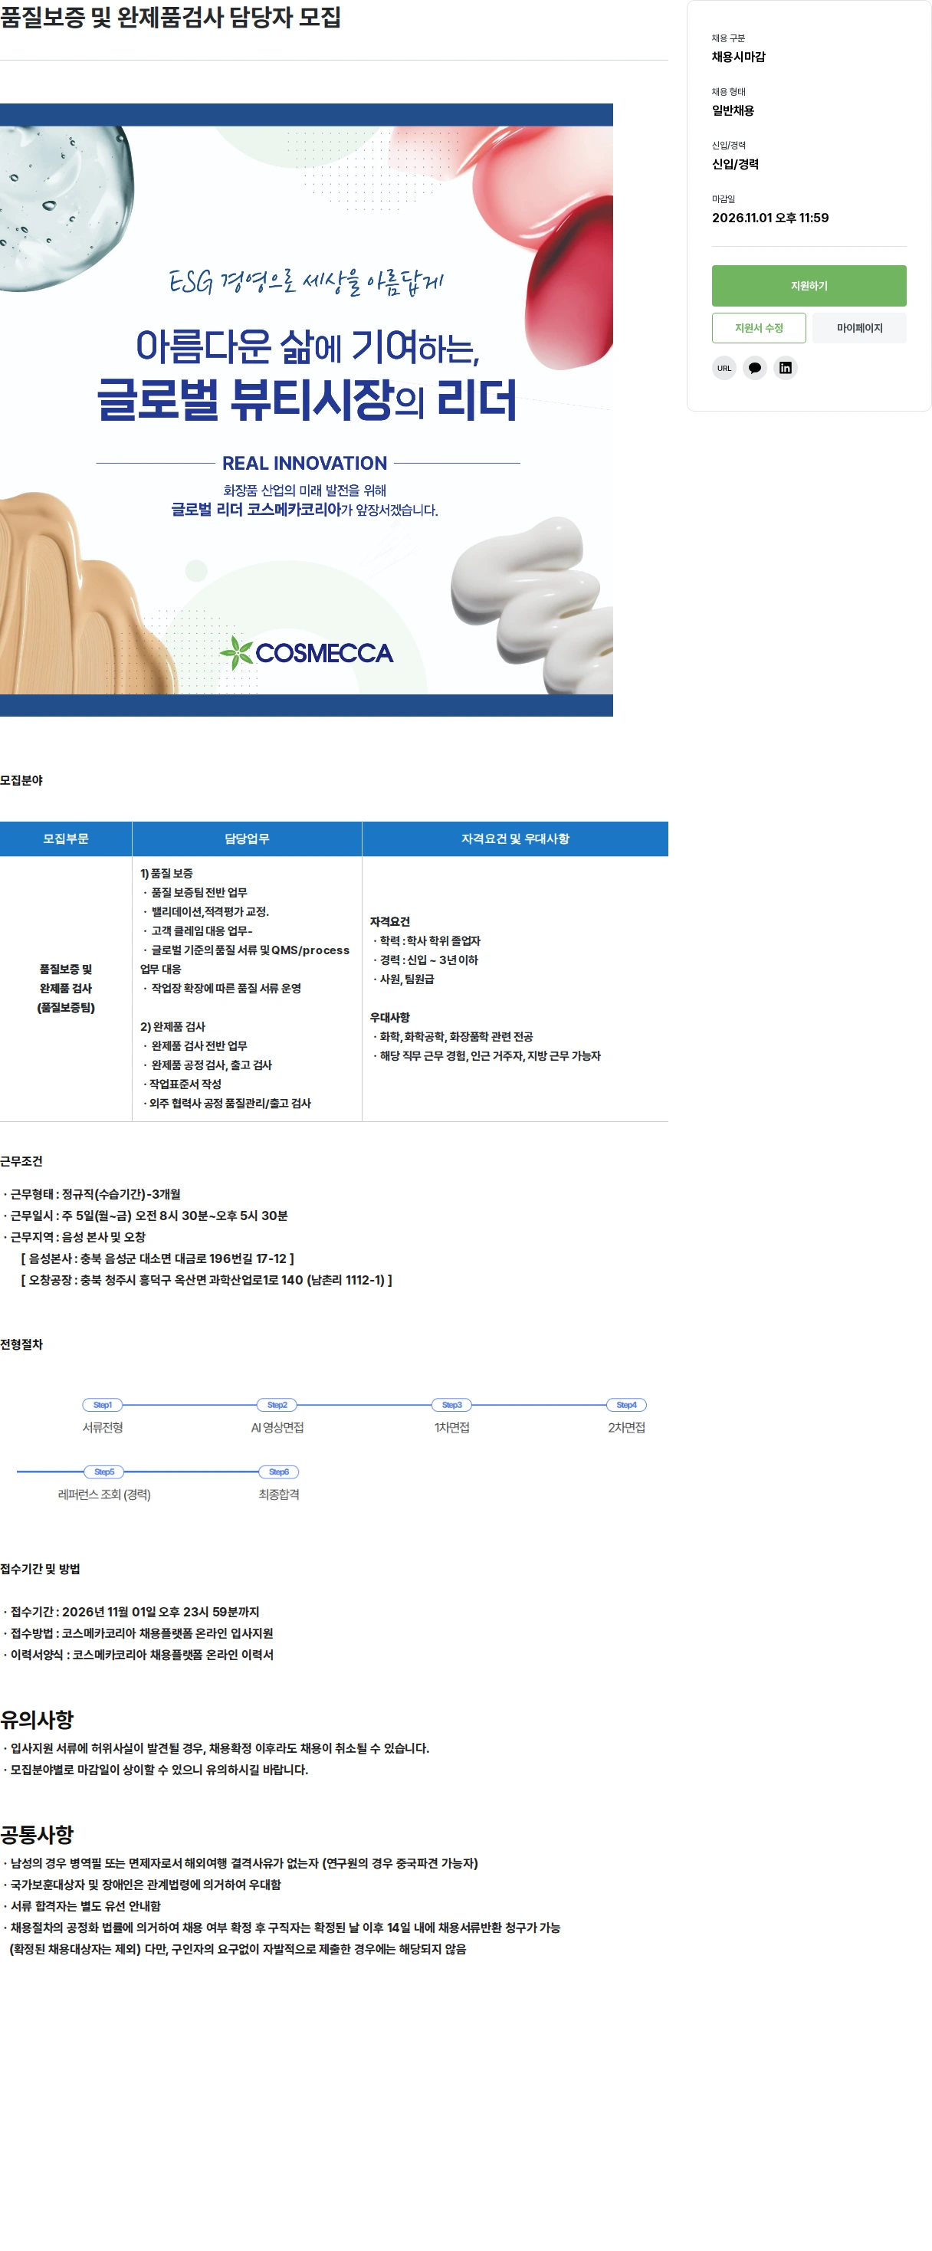932x2251 pixels.
Task: Click the 학력 : 학사 학위 졸업자 line
Action: tap(426, 941)
